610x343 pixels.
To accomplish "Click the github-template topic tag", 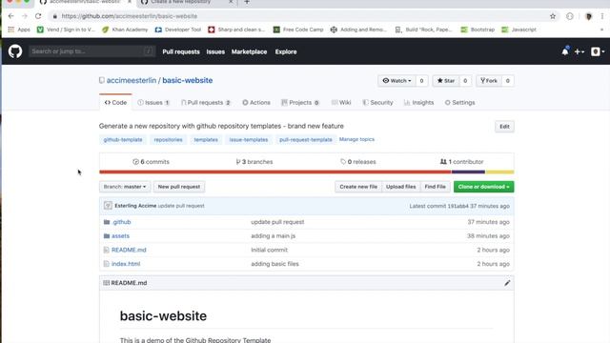I will coord(123,140).
